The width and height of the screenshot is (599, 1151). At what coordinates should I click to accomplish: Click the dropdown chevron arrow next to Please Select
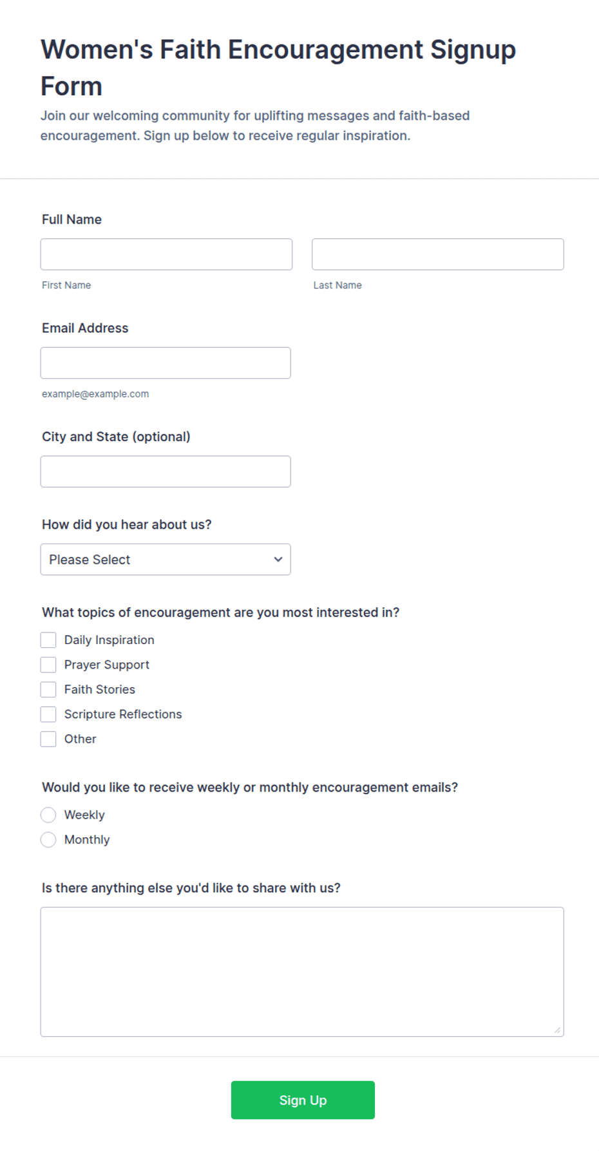[x=278, y=560]
